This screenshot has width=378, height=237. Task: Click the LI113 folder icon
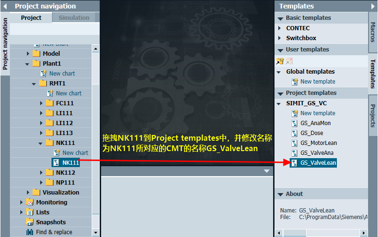(x=50, y=133)
